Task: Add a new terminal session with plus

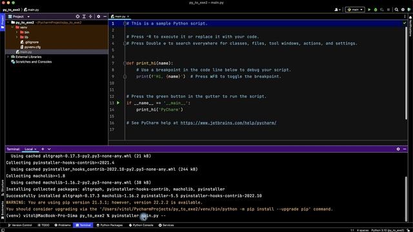Action: 43,149
